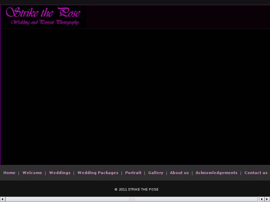Viewport: 270px width, 202px height.
Task: Open the Gallery page
Action: [156, 173]
